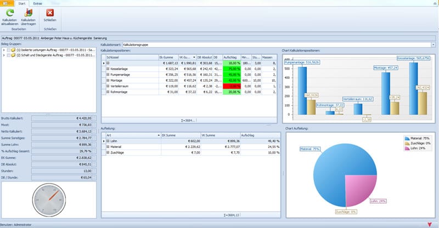Select the Start ribbon tab
The image size is (439, 228).
(x=21, y=3)
